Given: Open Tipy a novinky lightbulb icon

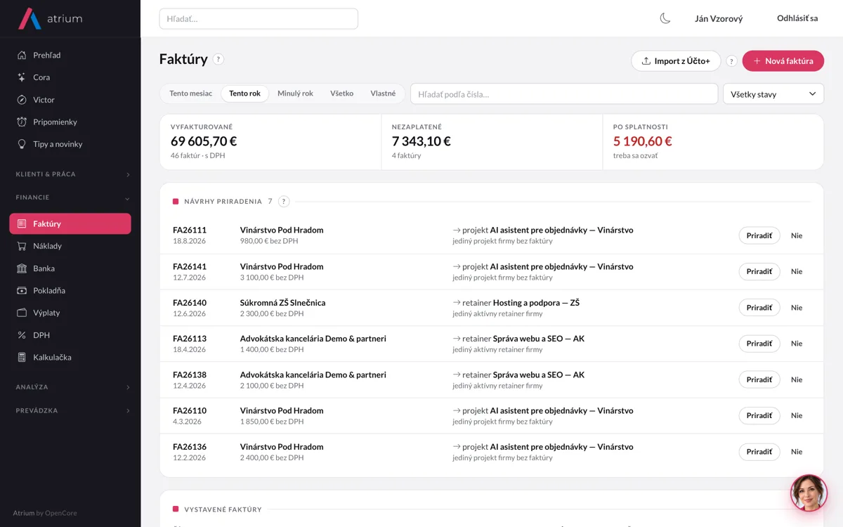Looking at the screenshot, I should point(22,144).
